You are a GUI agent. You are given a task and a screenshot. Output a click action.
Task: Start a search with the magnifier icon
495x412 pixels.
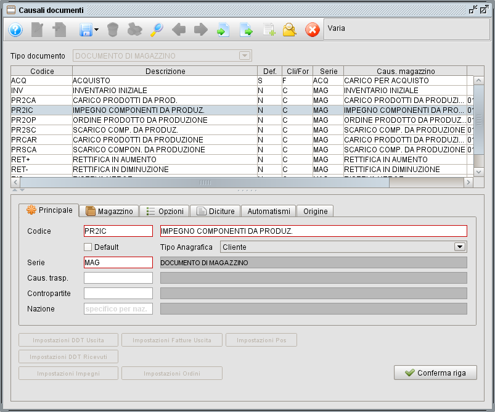pyautogui.click(x=157, y=30)
